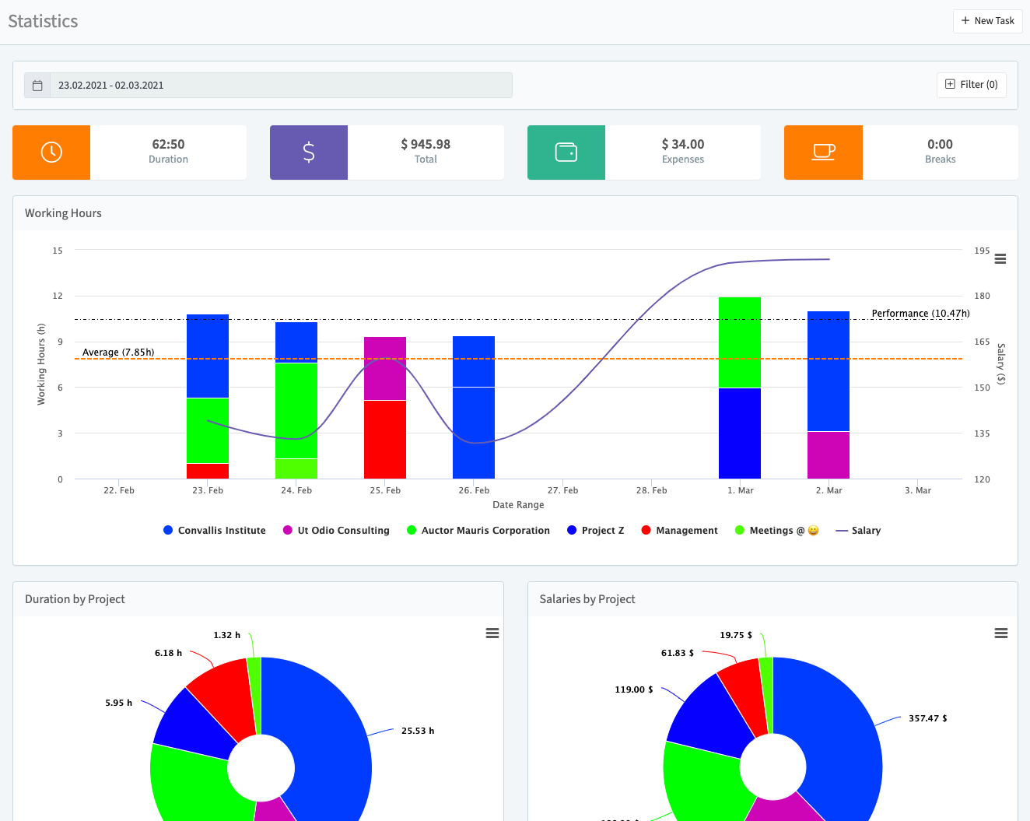Open the Working Hours chart hamburger menu
1030x821 pixels.
(x=1000, y=259)
